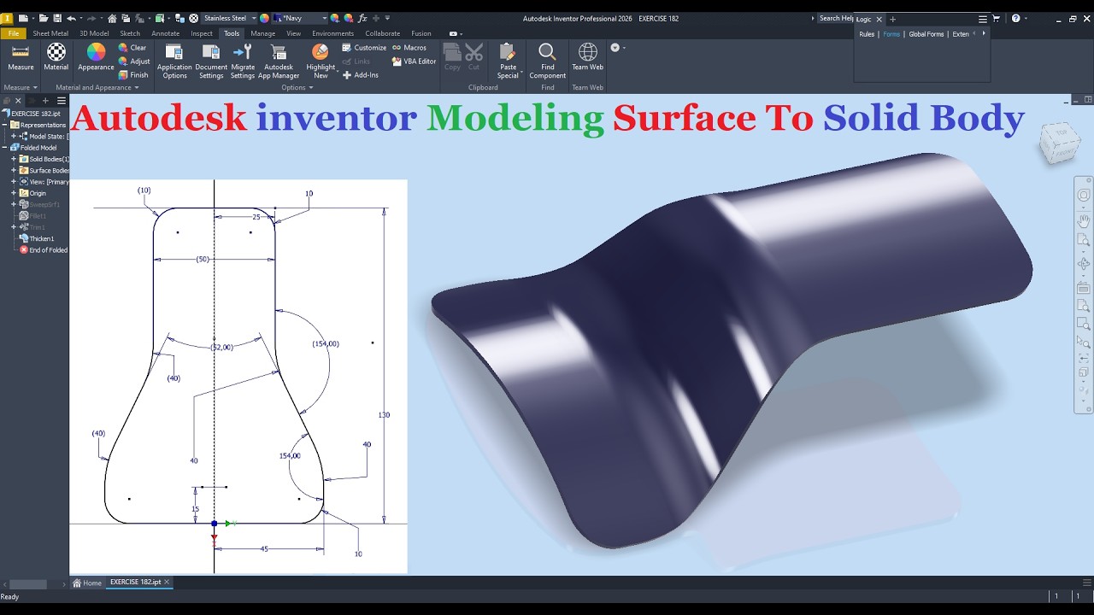Open Application Options
This screenshot has width=1094, height=615.
(x=174, y=61)
